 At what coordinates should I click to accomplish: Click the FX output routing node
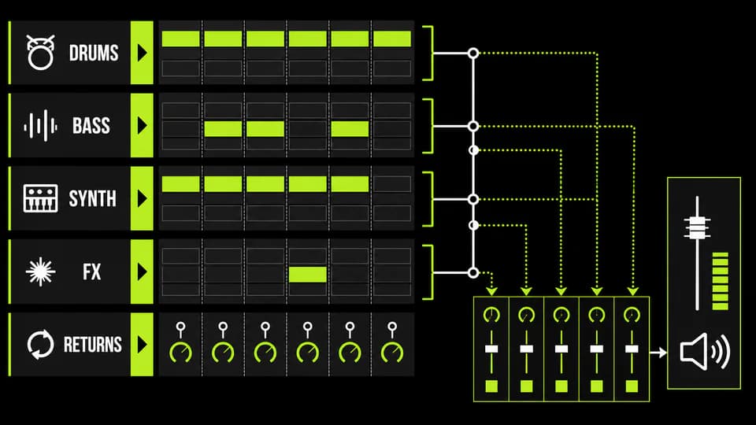473,273
